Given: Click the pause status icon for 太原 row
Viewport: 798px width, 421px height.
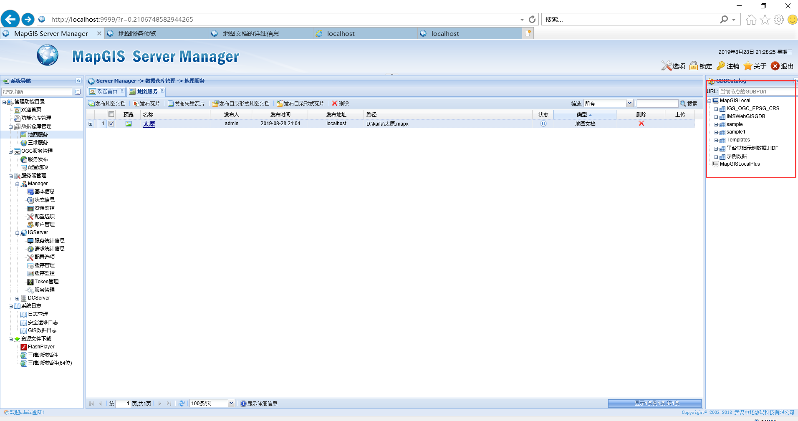Looking at the screenshot, I should 543,124.
